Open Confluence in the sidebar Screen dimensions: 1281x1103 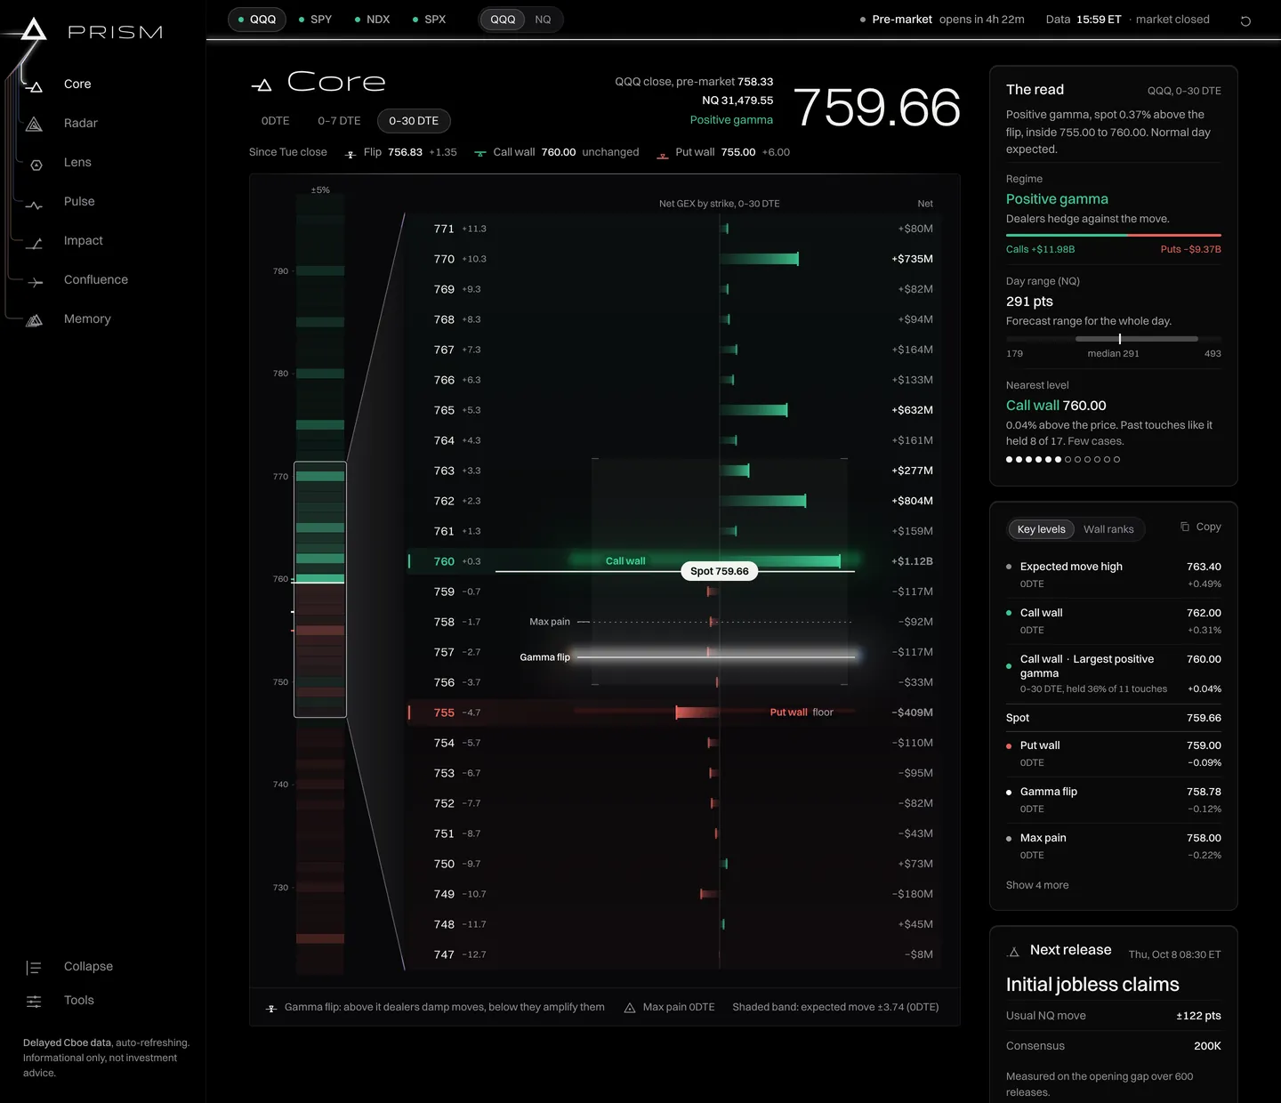[96, 280]
